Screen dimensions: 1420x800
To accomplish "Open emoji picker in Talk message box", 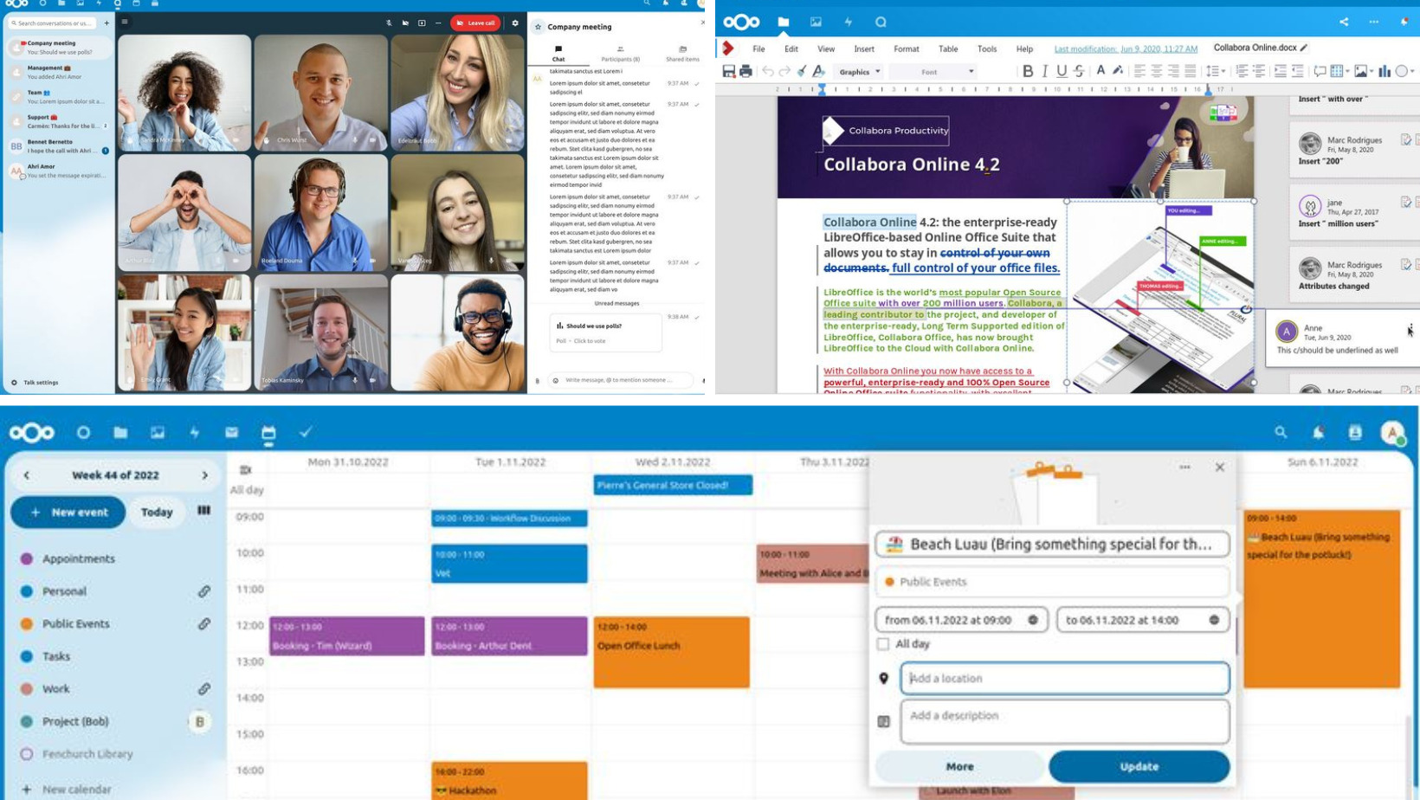I will 556,380.
